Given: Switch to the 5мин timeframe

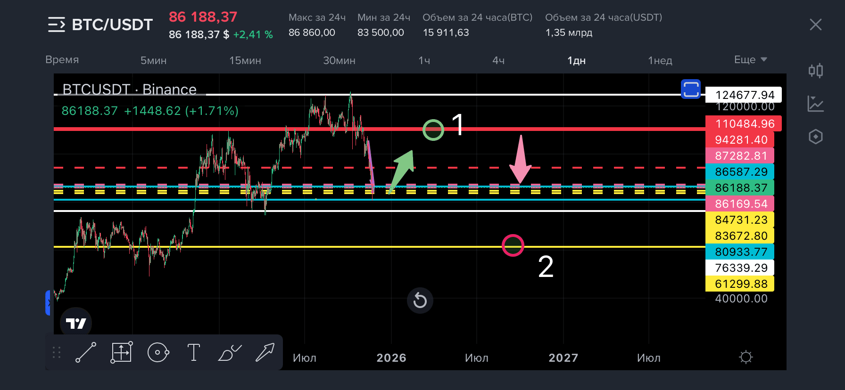Looking at the screenshot, I should pos(153,60).
